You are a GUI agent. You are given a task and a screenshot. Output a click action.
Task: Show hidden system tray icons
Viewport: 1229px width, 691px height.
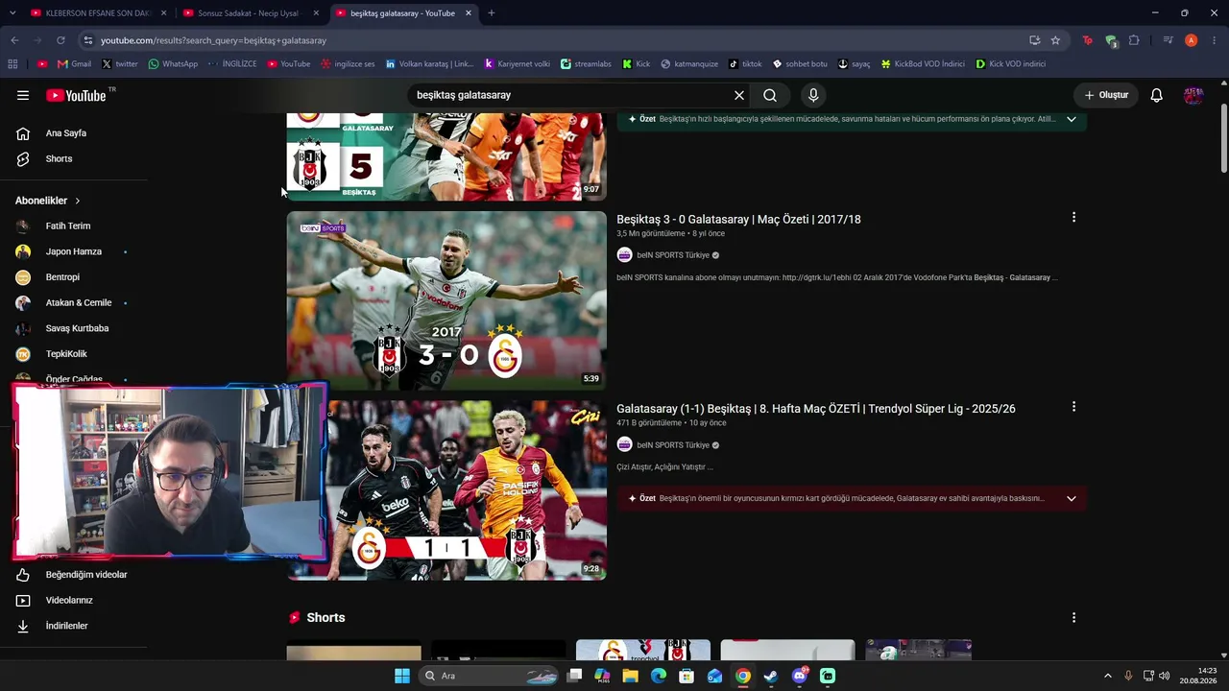coord(1107,676)
